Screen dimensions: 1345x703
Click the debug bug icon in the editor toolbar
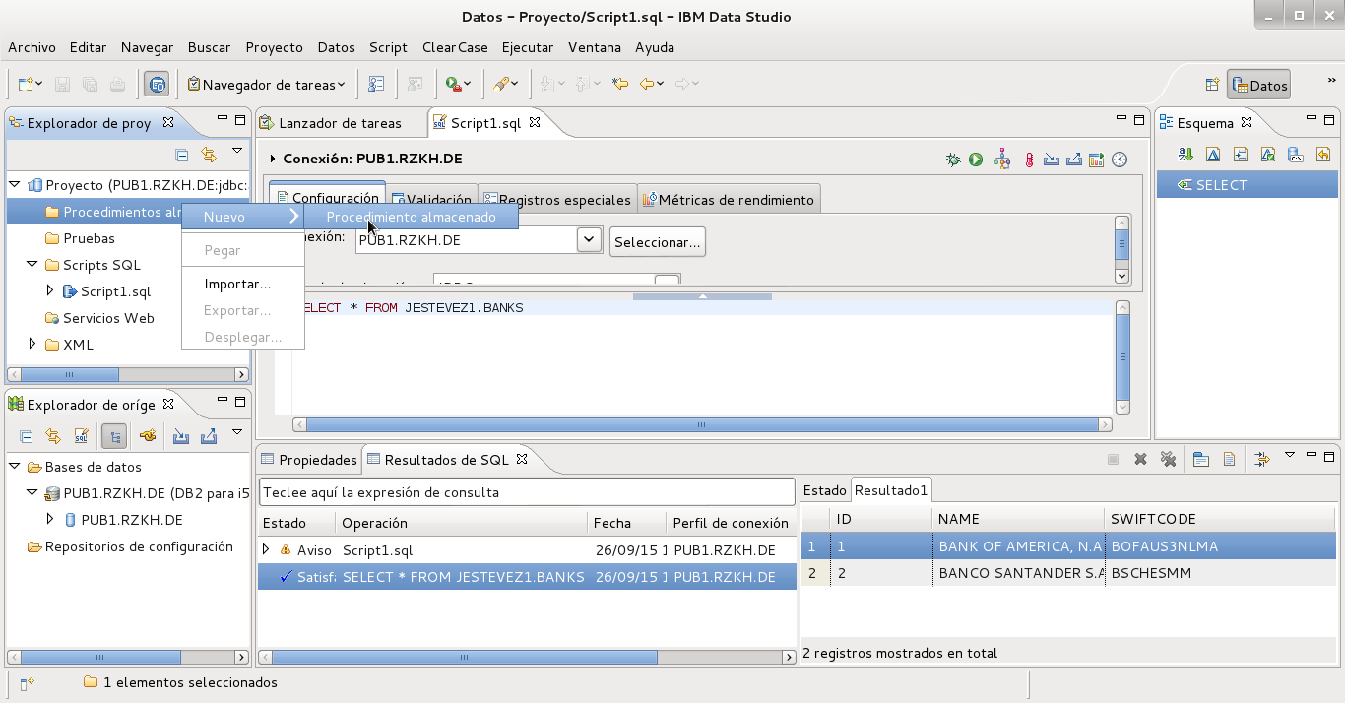pyautogui.click(x=953, y=160)
